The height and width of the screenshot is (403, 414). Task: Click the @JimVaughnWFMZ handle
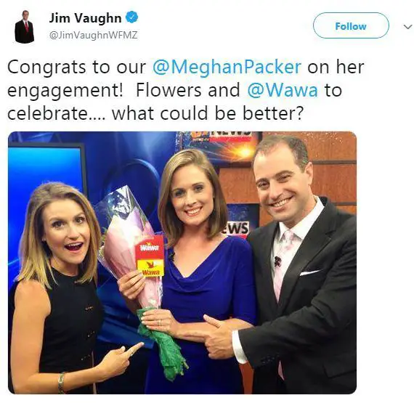(x=94, y=35)
